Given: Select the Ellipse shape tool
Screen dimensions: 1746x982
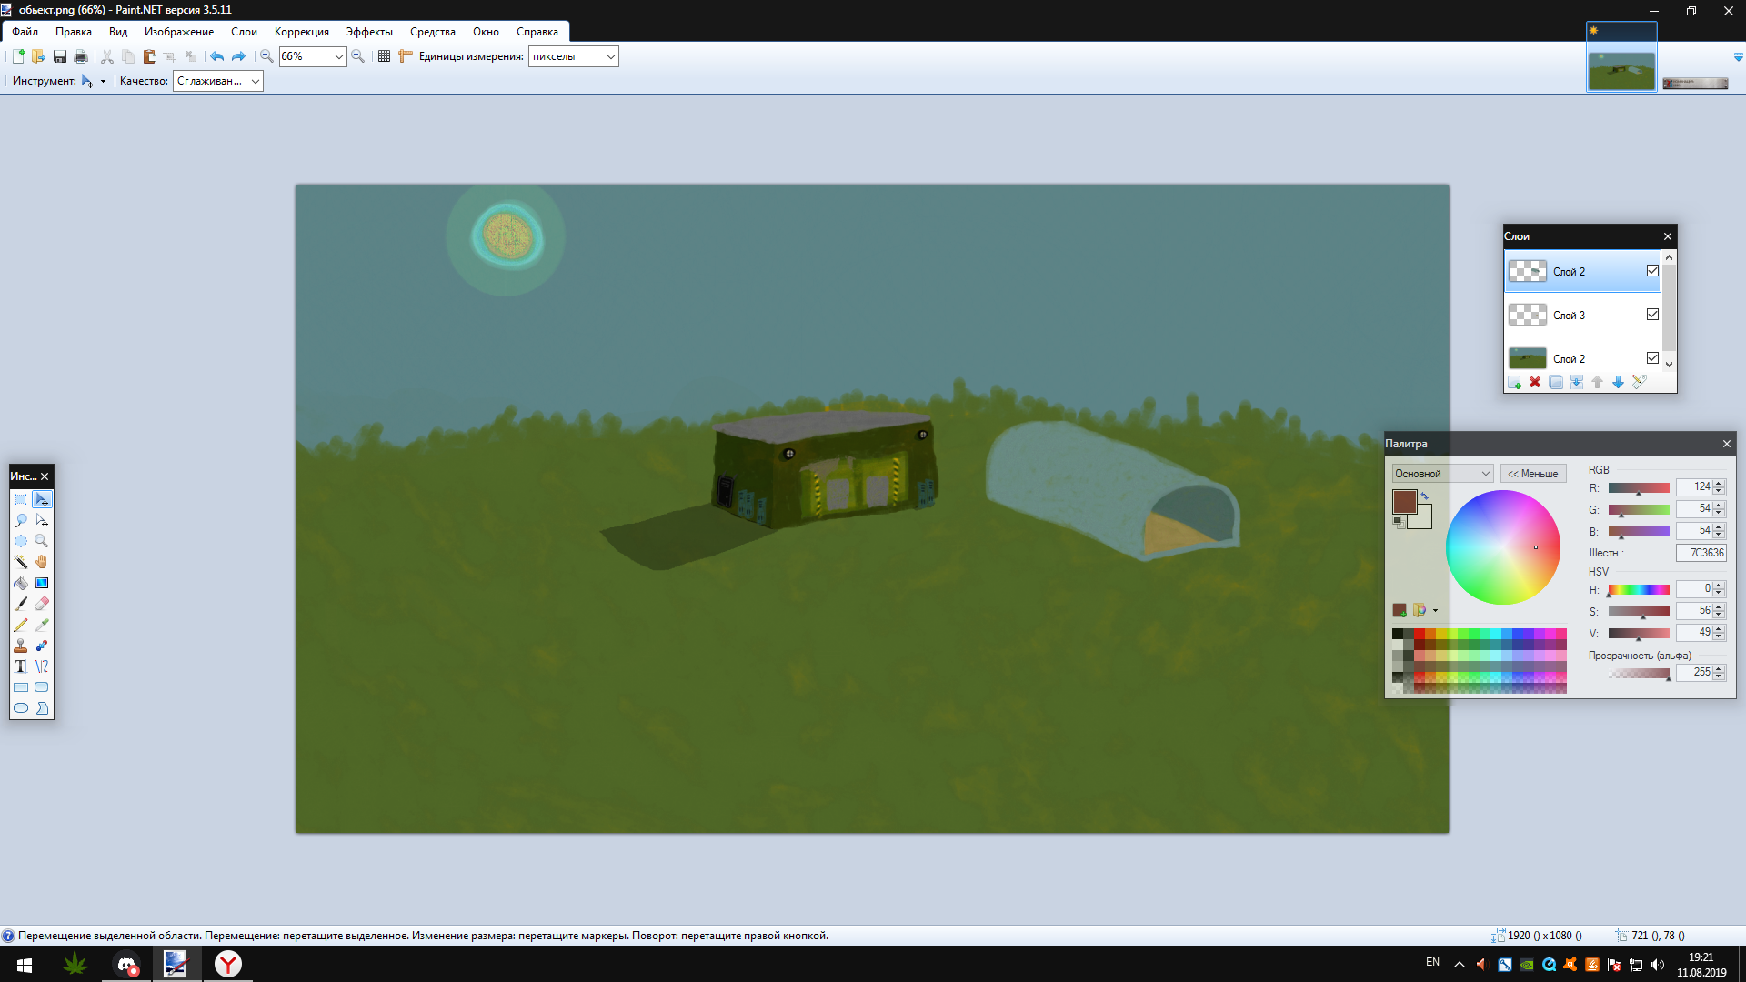Looking at the screenshot, I should point(21,708).
